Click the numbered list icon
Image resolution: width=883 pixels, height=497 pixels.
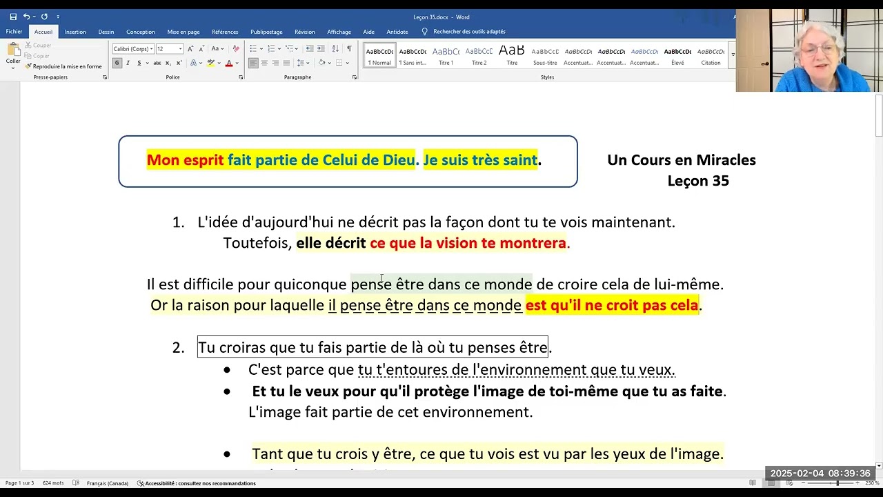pyautogui.click(x=271, y=48)
